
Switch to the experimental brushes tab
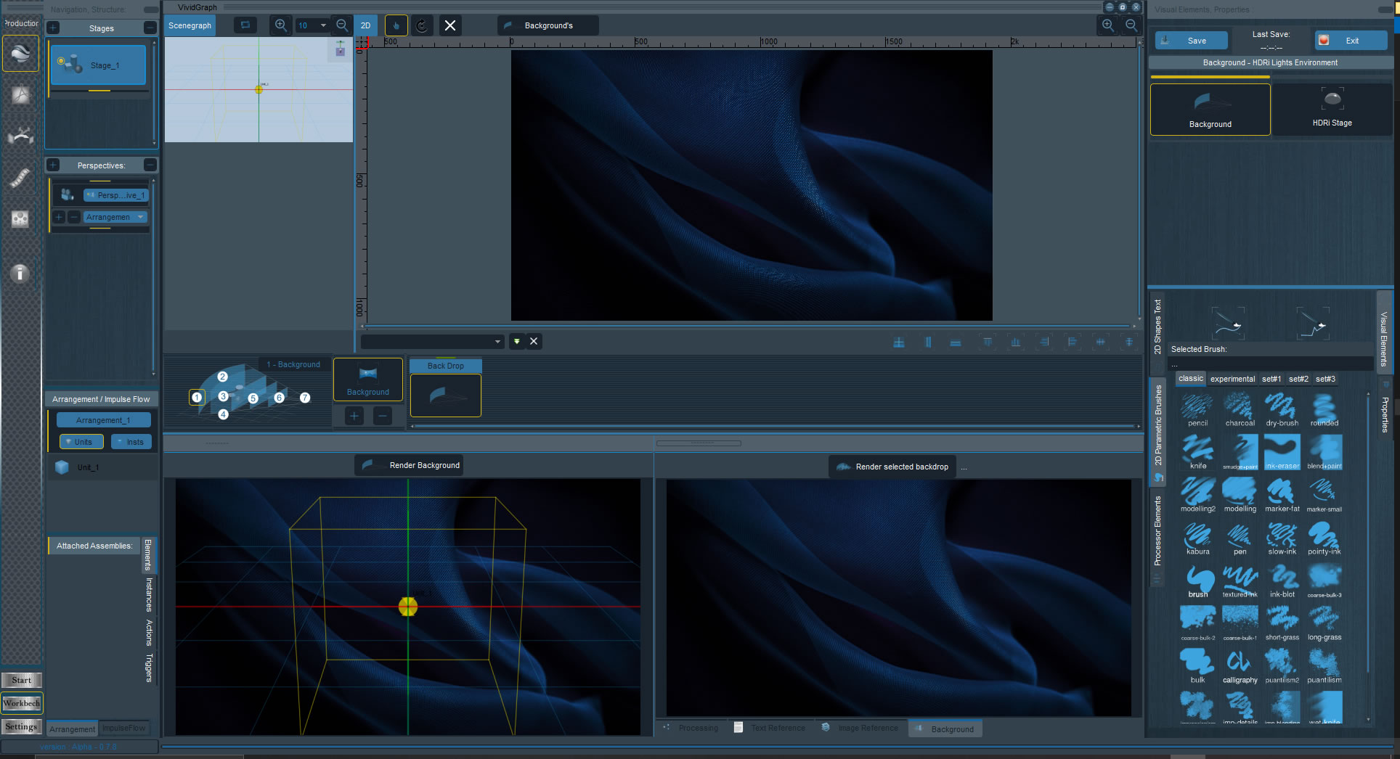click(x=1232, y=379)
